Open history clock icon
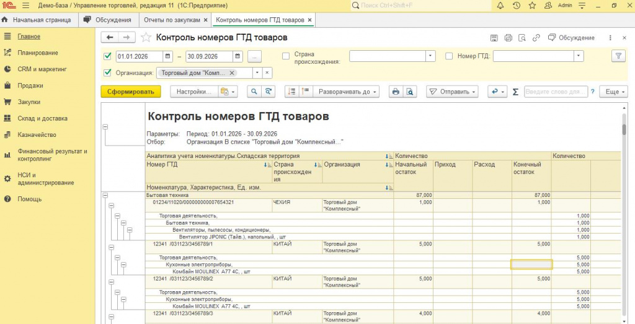The width and height of the screenshot is (635, 324). [x=517, y=6]
